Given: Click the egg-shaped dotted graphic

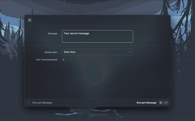Looking at the screenshot, I should click(94, 71).
